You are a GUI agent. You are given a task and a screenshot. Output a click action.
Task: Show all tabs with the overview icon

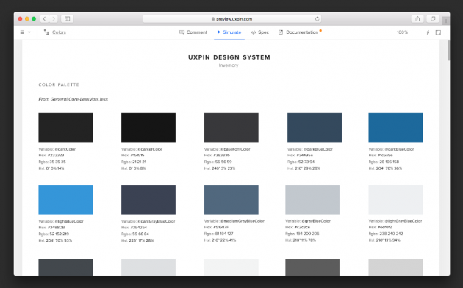click(433, 19)
